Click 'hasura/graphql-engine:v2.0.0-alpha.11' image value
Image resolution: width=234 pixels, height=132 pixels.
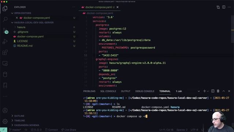click(137, 63)
